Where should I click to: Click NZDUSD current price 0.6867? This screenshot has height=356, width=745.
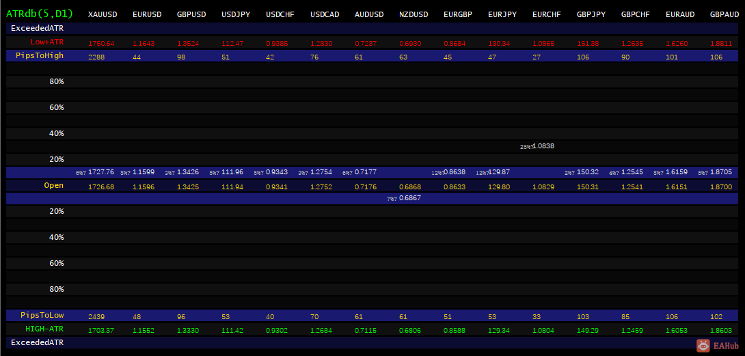pos(410,198)
